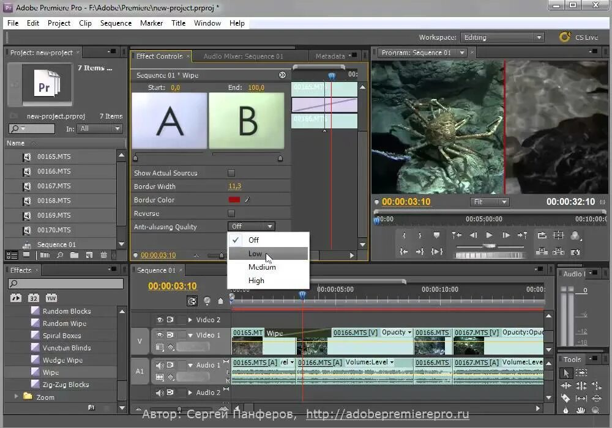Click the Accelerated Effects filter icon
Viewport: 612px width, 428px height.
click(16, 298)
